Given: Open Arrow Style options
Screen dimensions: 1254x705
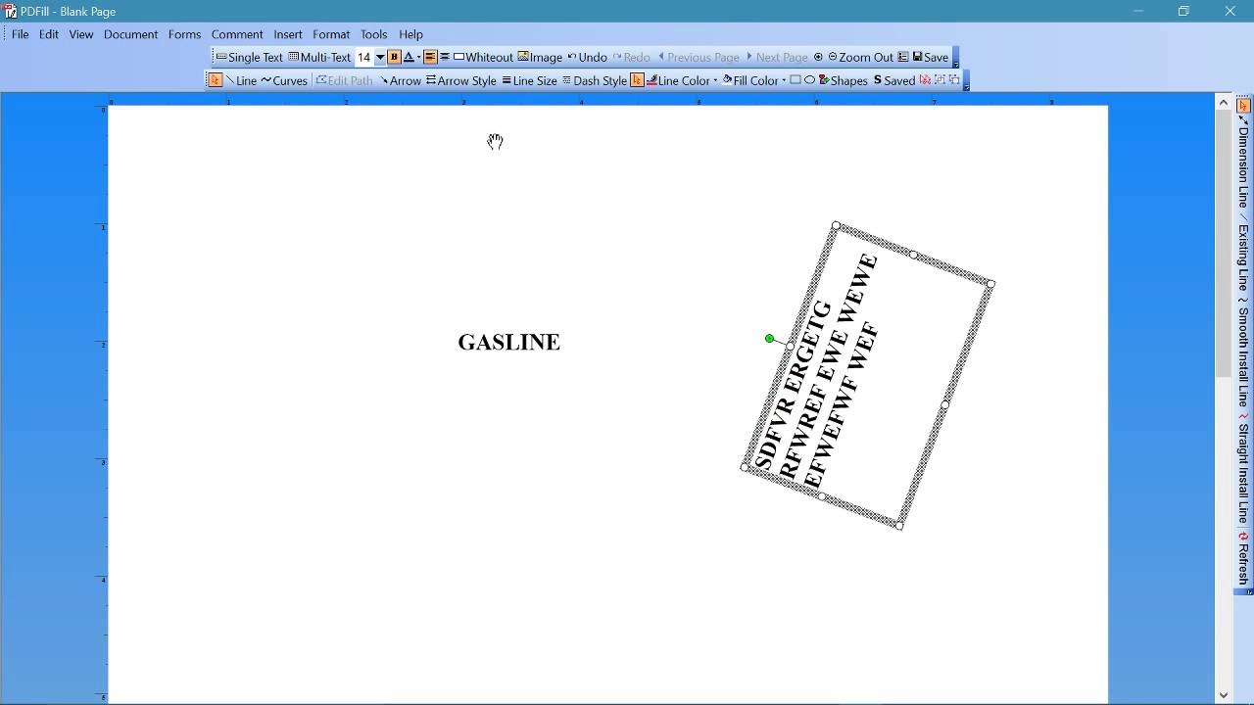Looking at the screenshot, I should 460,80.
